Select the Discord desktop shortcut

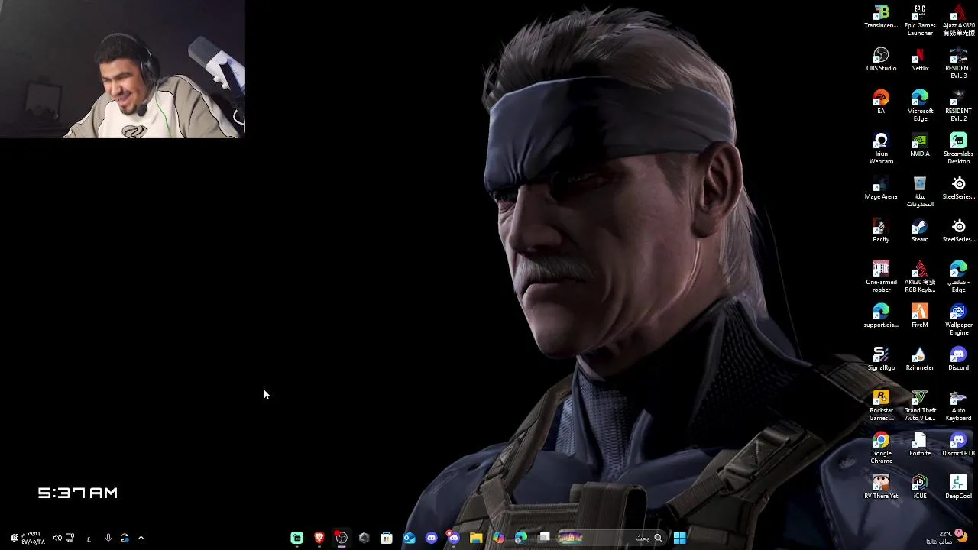pos(958,359)
